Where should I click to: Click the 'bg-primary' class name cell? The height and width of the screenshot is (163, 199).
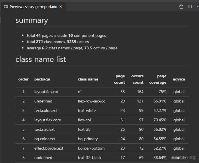[88, 139]
